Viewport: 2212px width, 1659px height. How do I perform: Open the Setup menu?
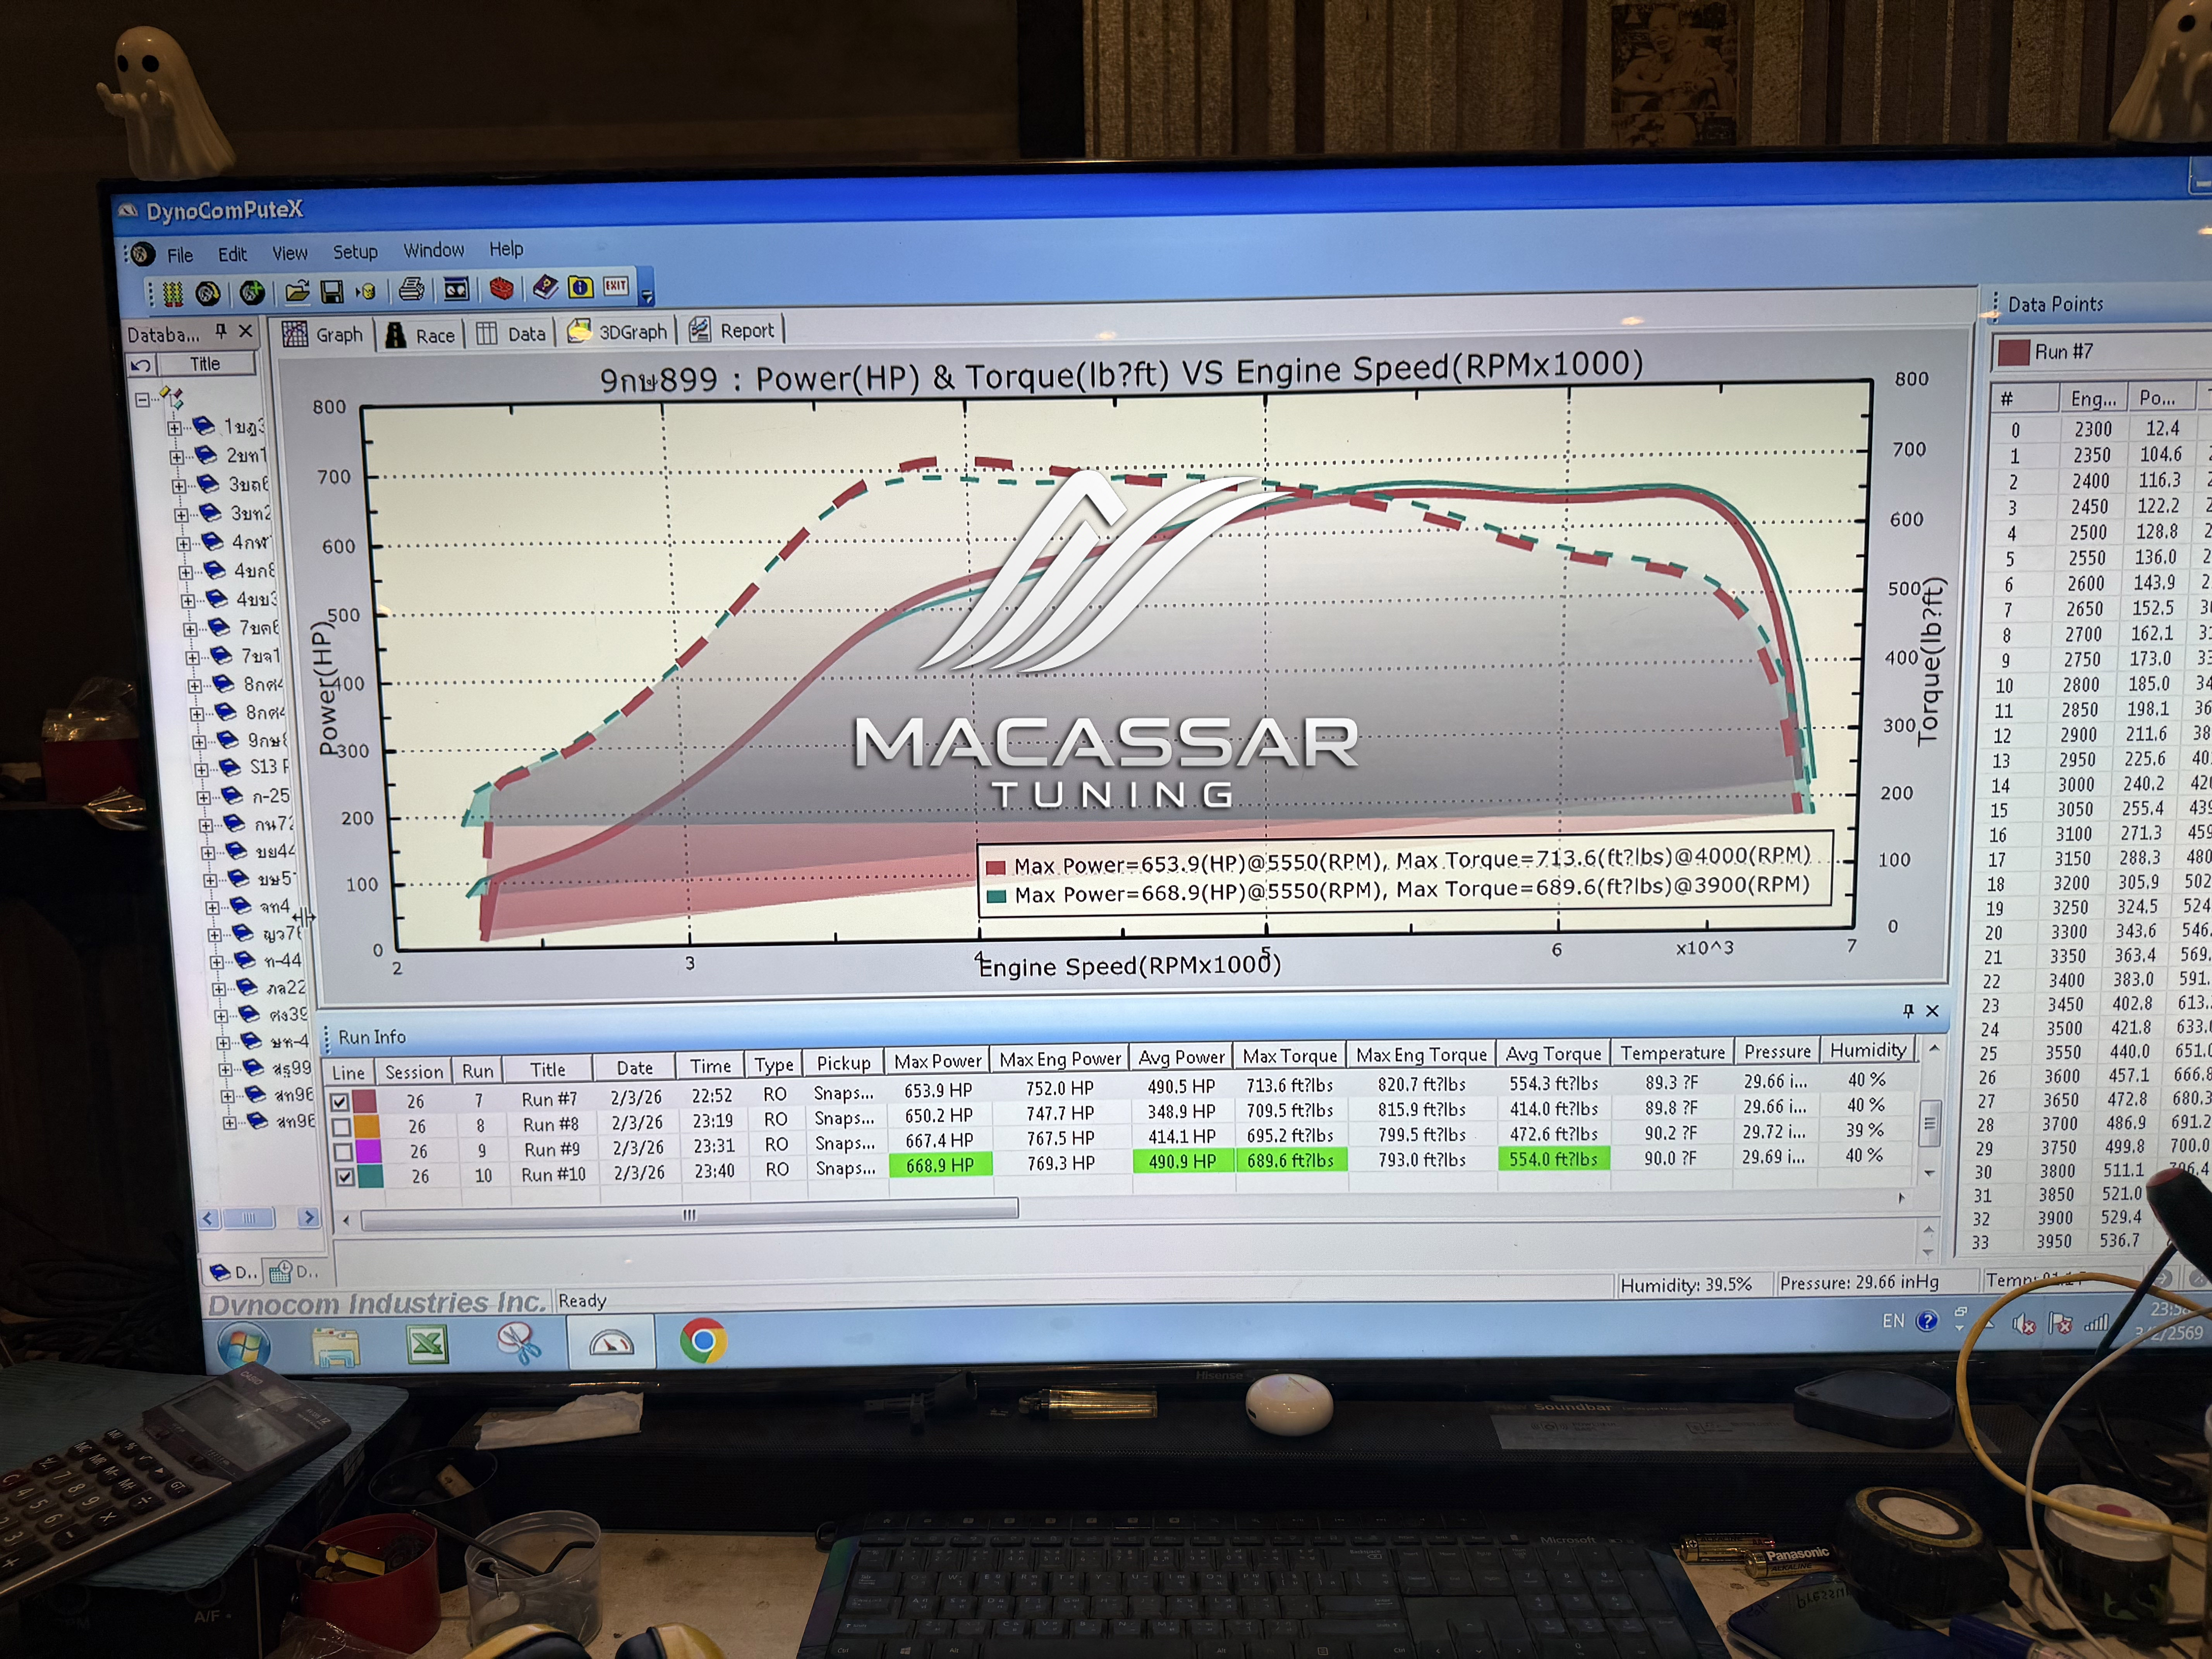355,252
